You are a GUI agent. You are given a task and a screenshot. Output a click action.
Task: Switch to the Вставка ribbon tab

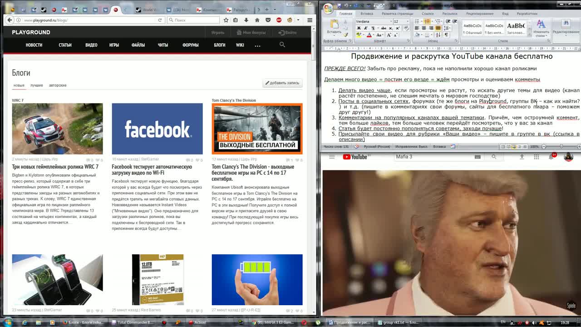point(367,14)
